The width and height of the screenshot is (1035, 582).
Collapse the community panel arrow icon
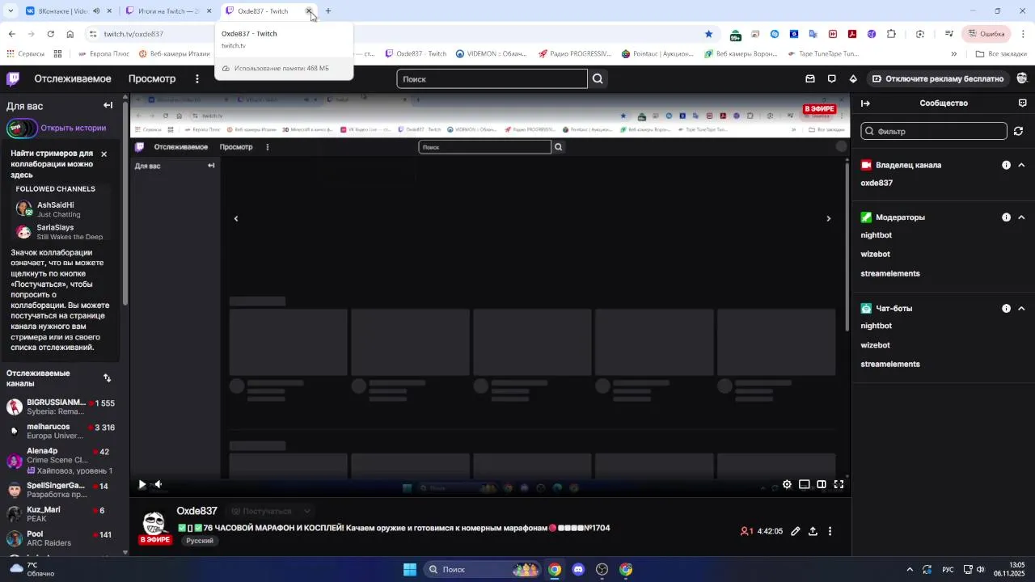coord(865,103)
